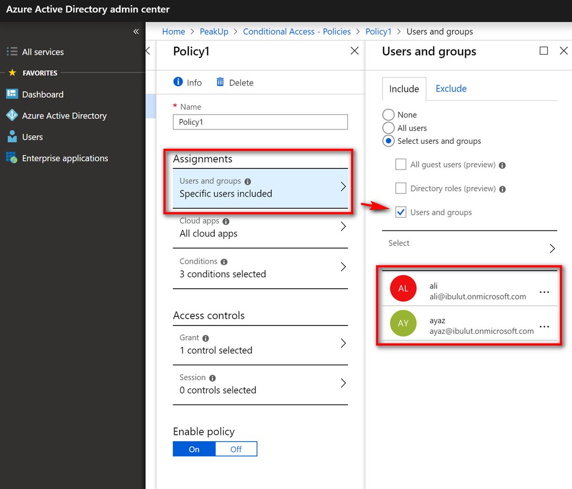572x489 pixels.
Task: Click info icon next to Grant
Action: (206, 338)
